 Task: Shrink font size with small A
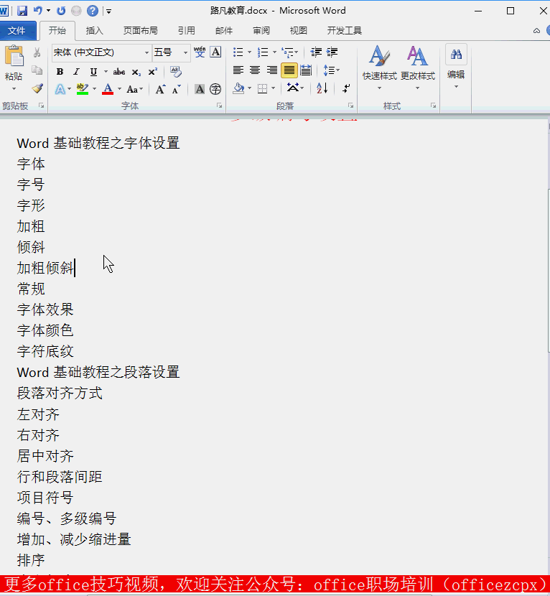coord(177,89)
